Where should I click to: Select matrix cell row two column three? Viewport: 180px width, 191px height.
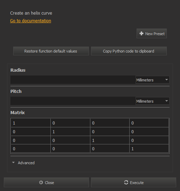click(x=110, y=132)
